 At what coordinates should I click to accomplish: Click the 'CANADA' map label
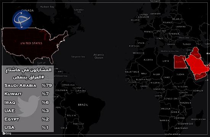point(27,11)
